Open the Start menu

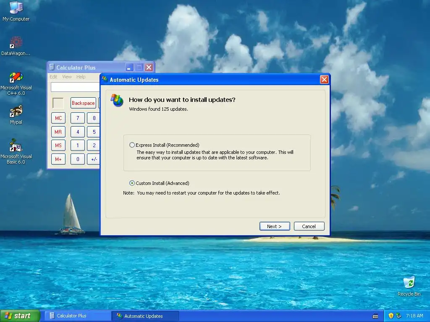tap(20, 316)
